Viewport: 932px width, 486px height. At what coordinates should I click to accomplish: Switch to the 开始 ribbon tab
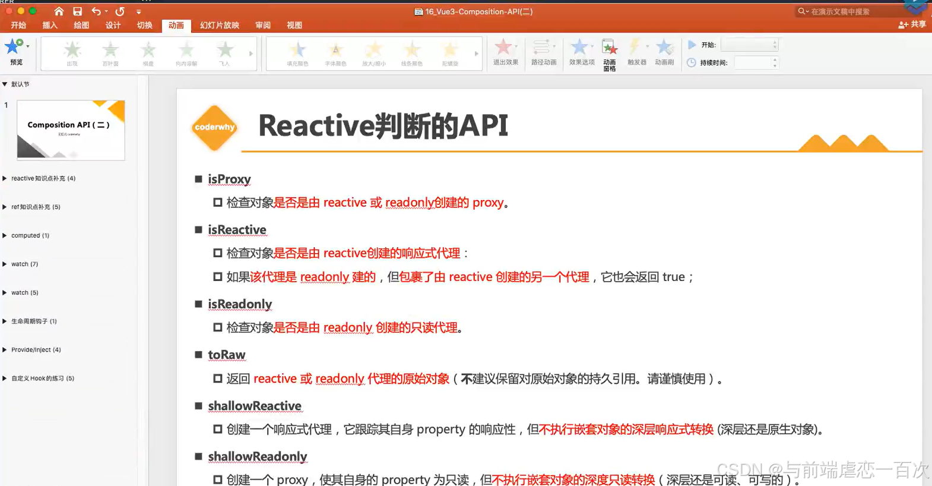18,25
